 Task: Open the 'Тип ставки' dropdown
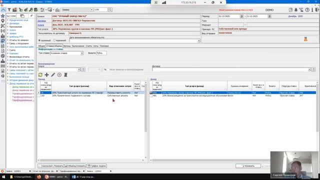point(81,53)
